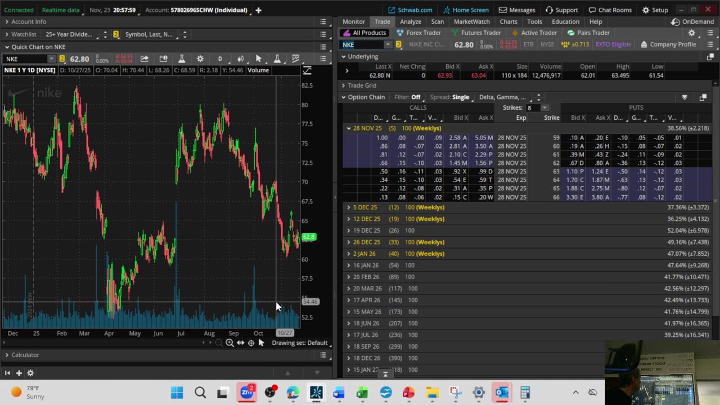
Task: Click yellow link number 2 in Watchlist header
Action: click(x=116, y=34)
